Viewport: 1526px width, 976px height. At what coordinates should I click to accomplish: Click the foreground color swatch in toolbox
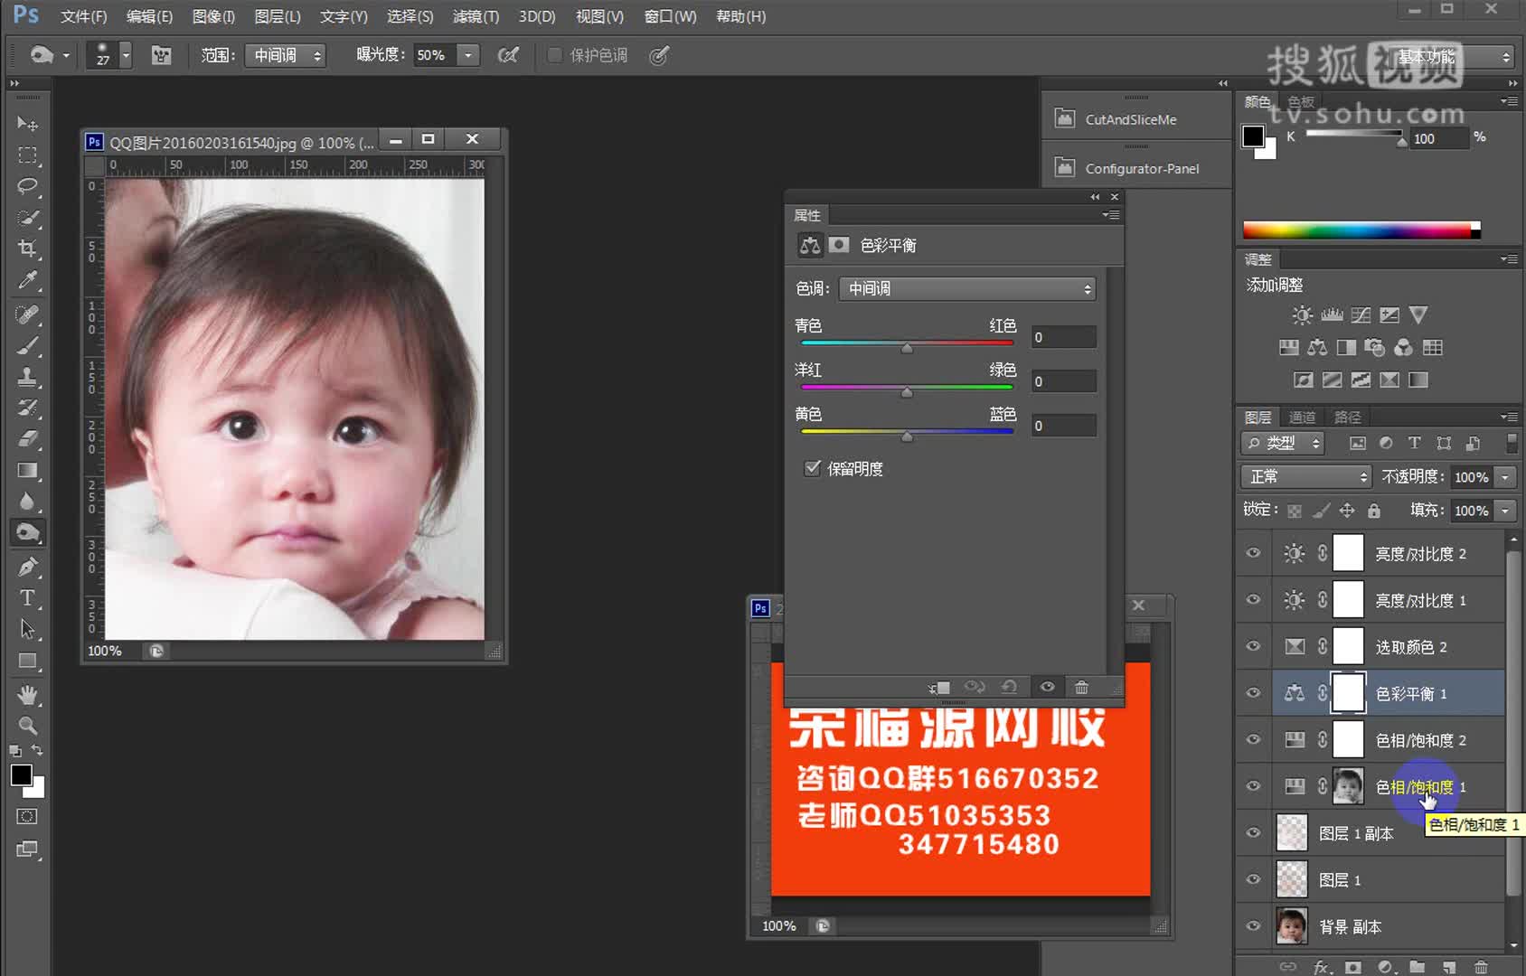[x=21, y=775]
